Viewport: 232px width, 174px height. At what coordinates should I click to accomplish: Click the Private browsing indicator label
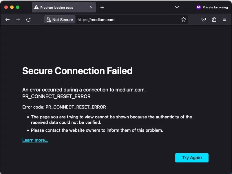tap(215, 7)
